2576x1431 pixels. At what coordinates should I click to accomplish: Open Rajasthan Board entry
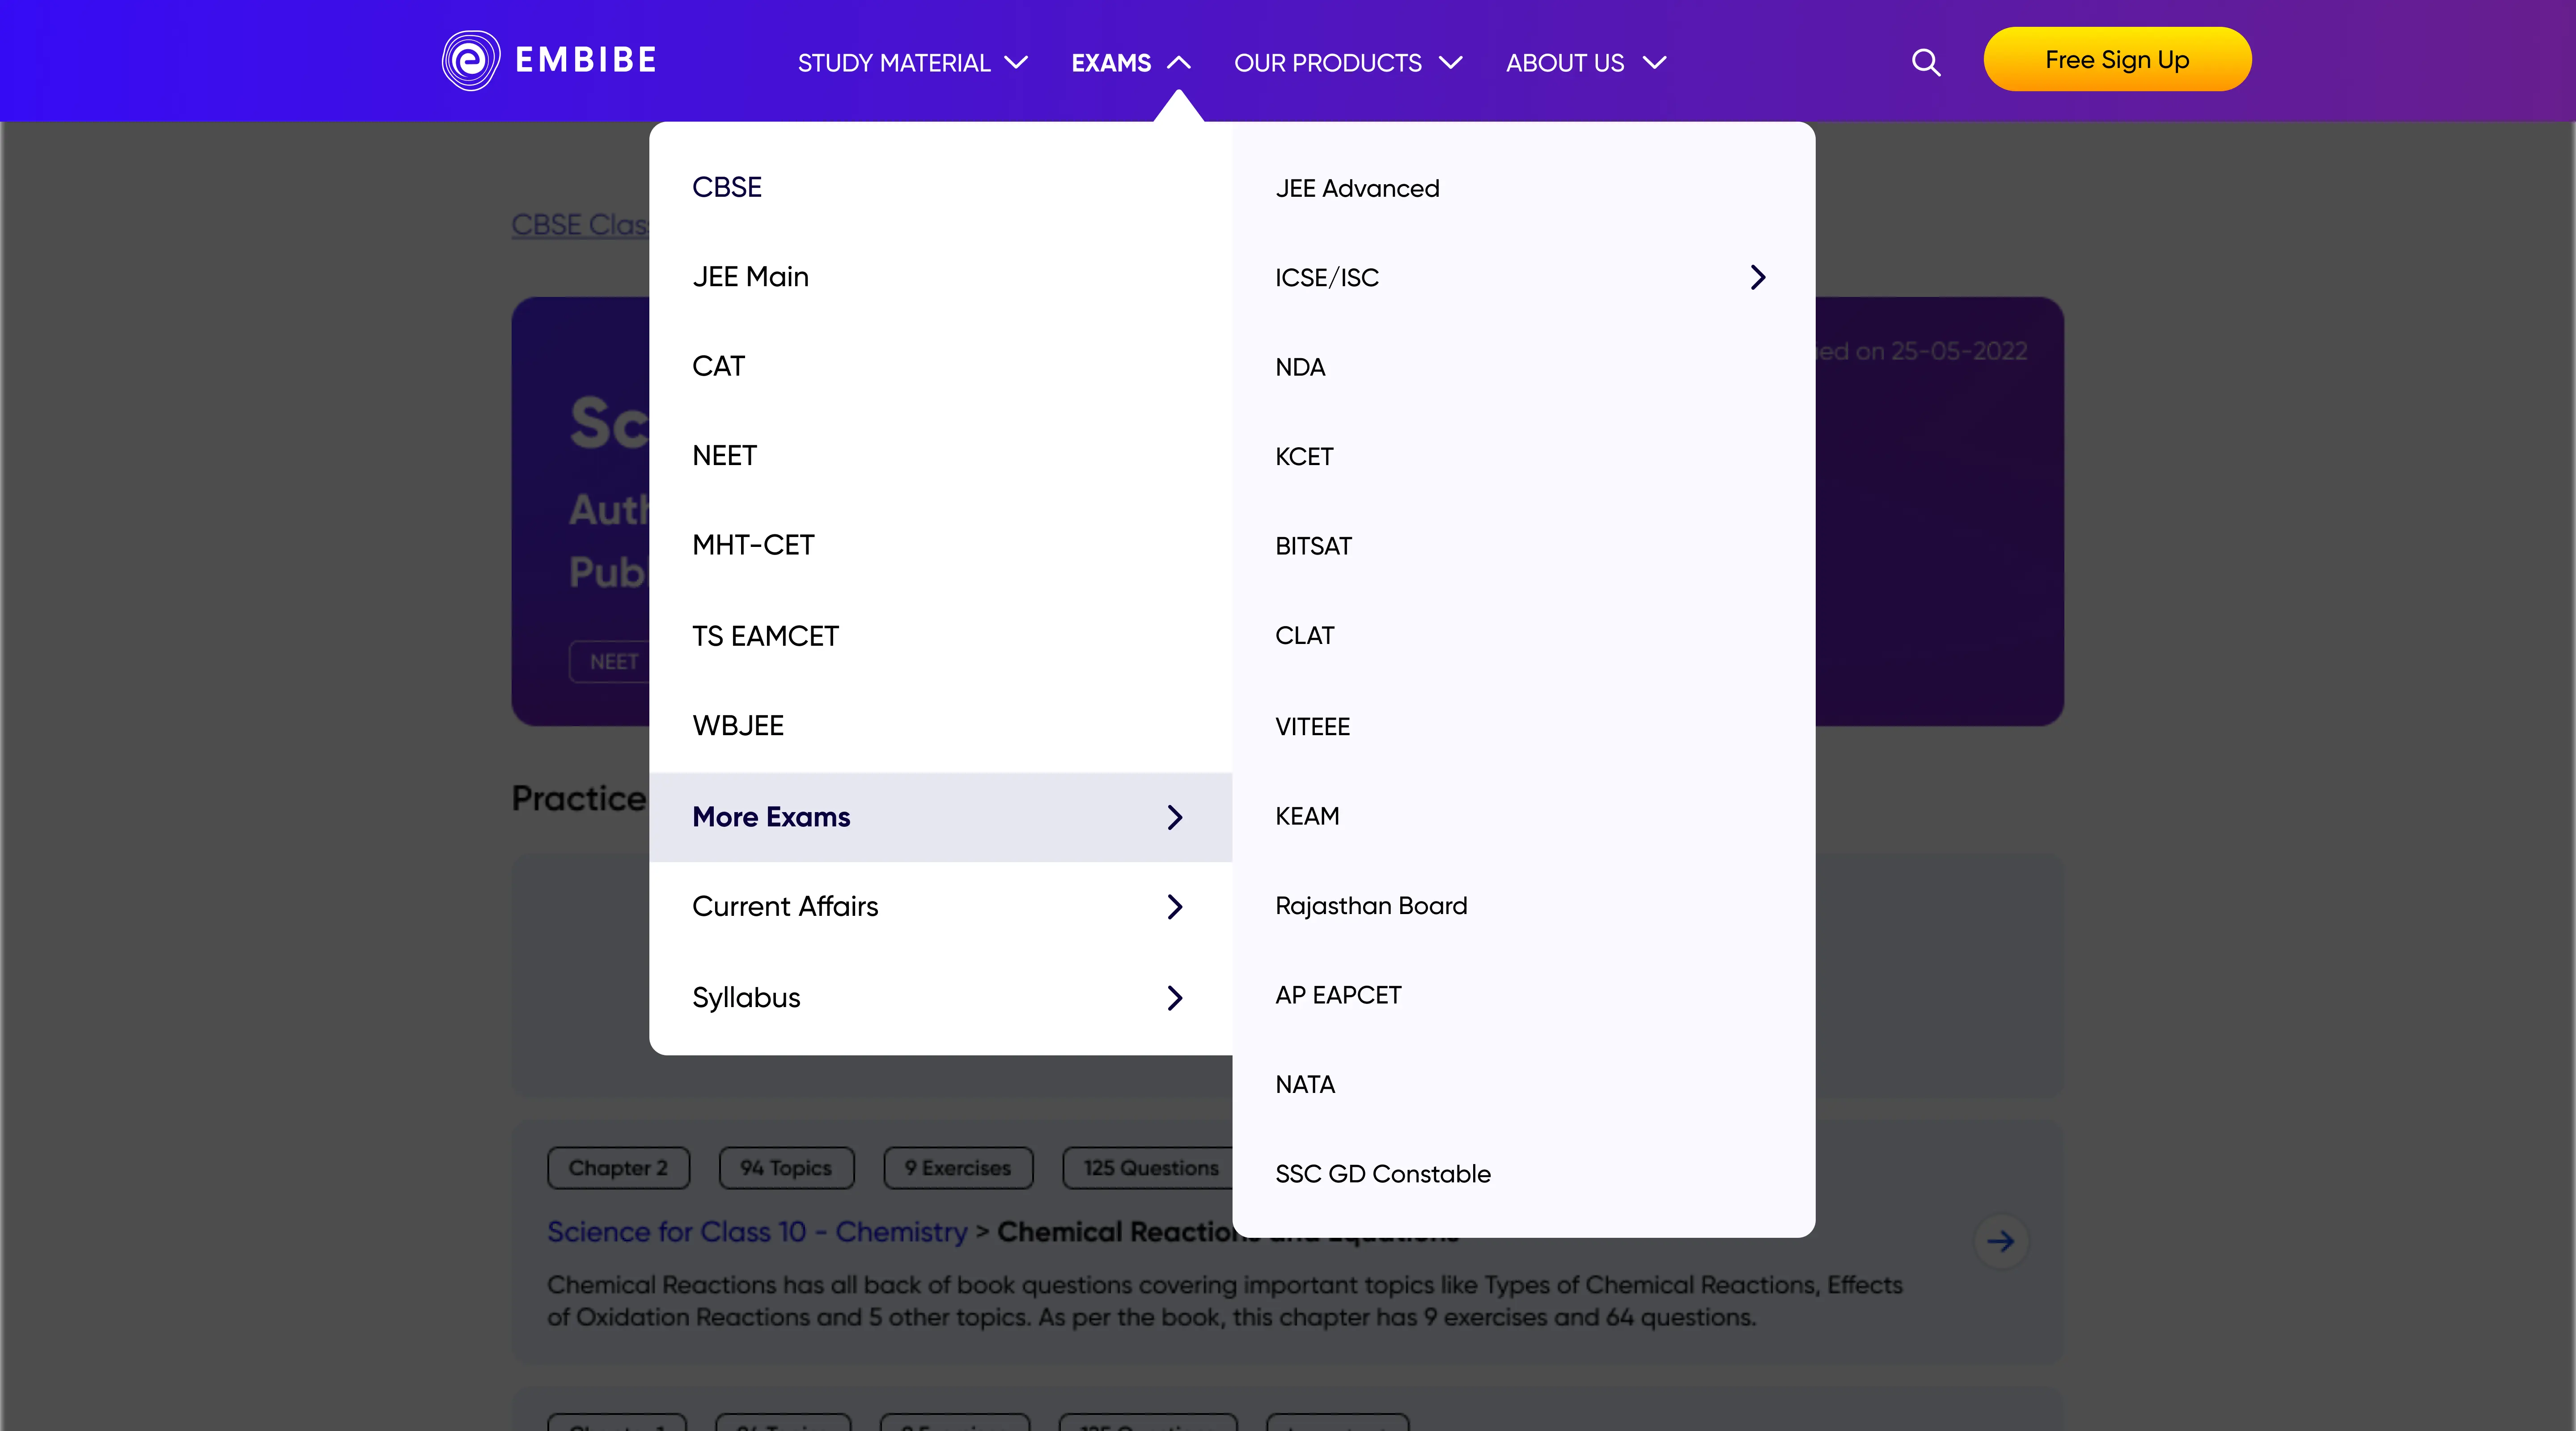coord(1371,906)
